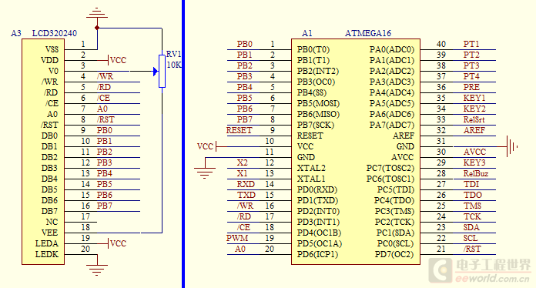Click the SCL net label on pin 22

[x=471, y=238]
